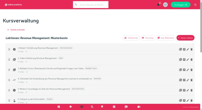
Task: Click the Video tag on lesson 2
Action: (61, 58)
